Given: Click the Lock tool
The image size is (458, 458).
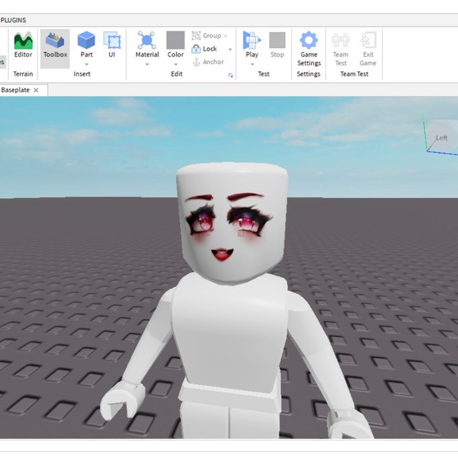Looking at the screenshot, I should (x=205, y=48).
